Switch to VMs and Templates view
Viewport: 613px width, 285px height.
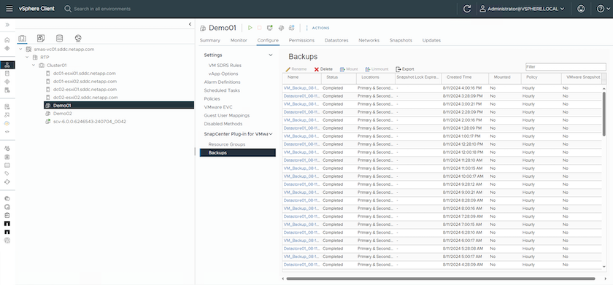41,38
